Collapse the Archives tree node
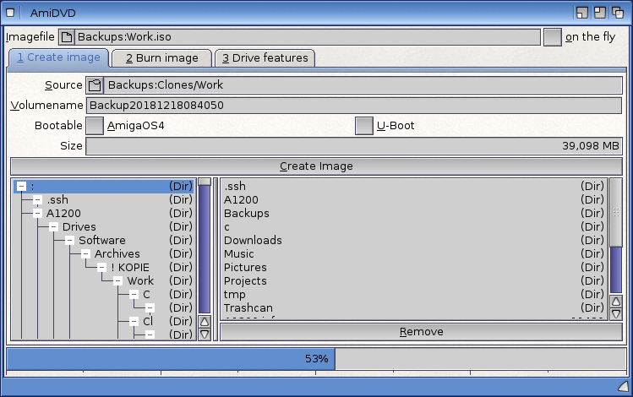Viewport: 633px width, 397px height. 85,254
